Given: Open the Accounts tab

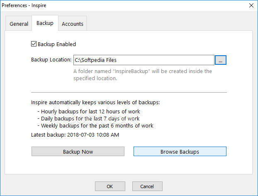Looking at the screenshot, I should pyautogui.click(x=73, y=24).
